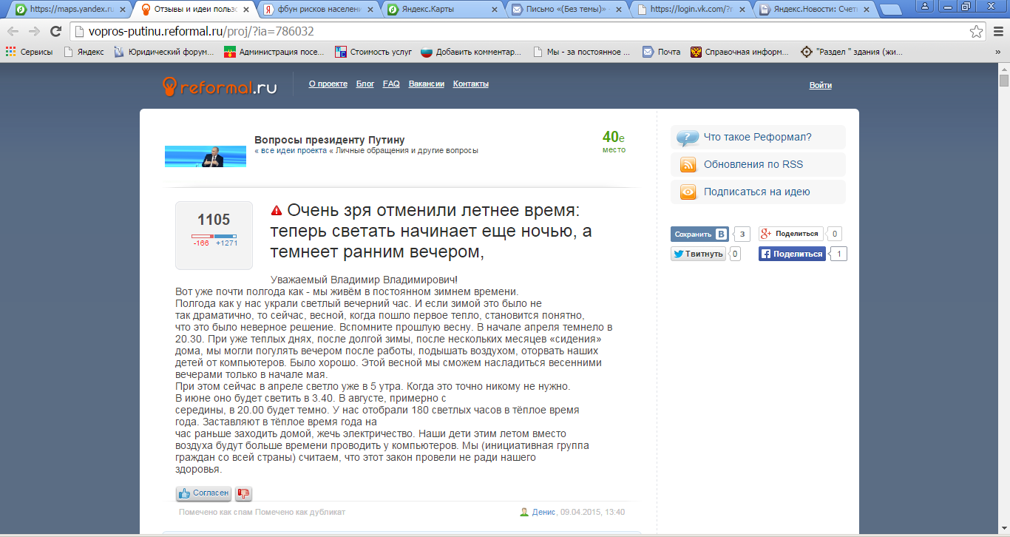This screenshot has height=537, width=1010.
Task: Click scrollbar up arrow
Action: [x=1003, y=68]
